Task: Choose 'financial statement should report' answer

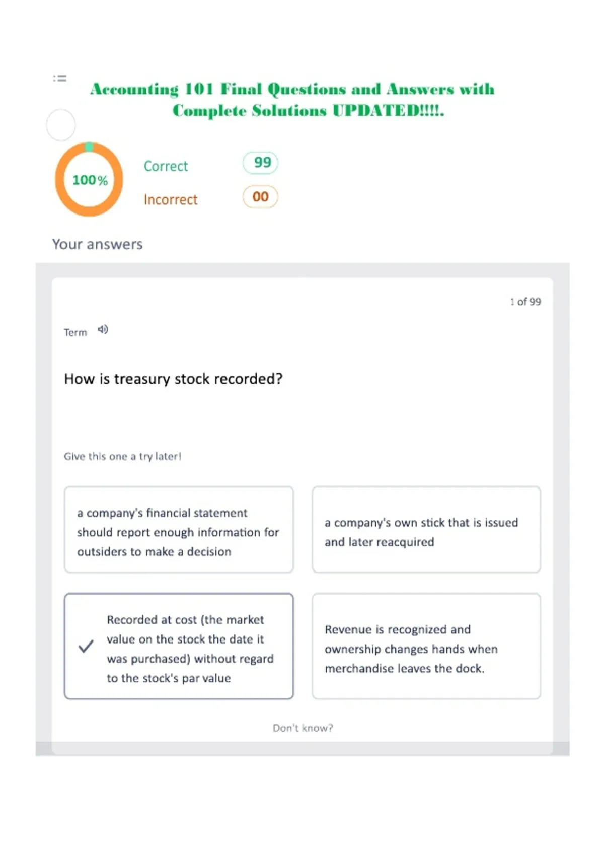Action: pyautogui.click(x=179, y=529)
